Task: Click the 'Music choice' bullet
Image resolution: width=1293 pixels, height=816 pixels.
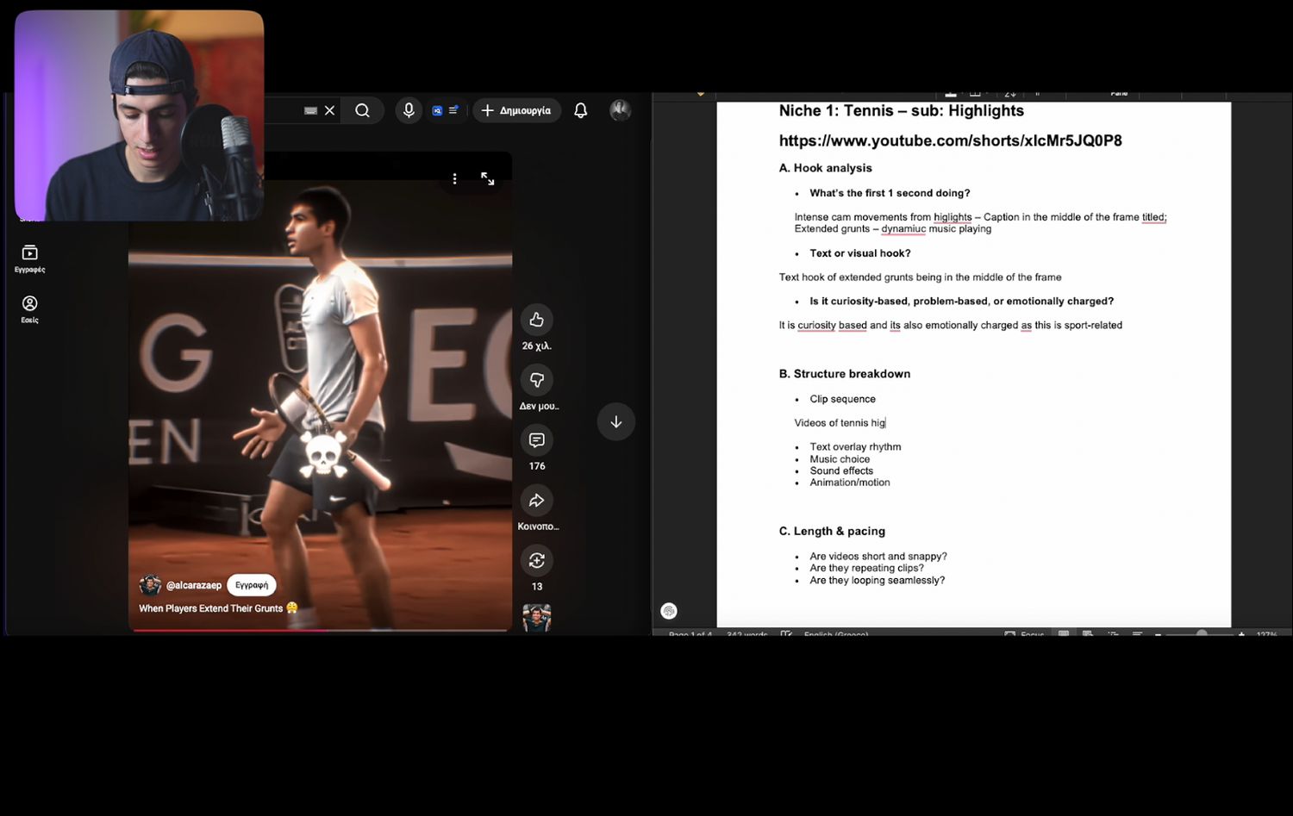Action: pos(840,459)
